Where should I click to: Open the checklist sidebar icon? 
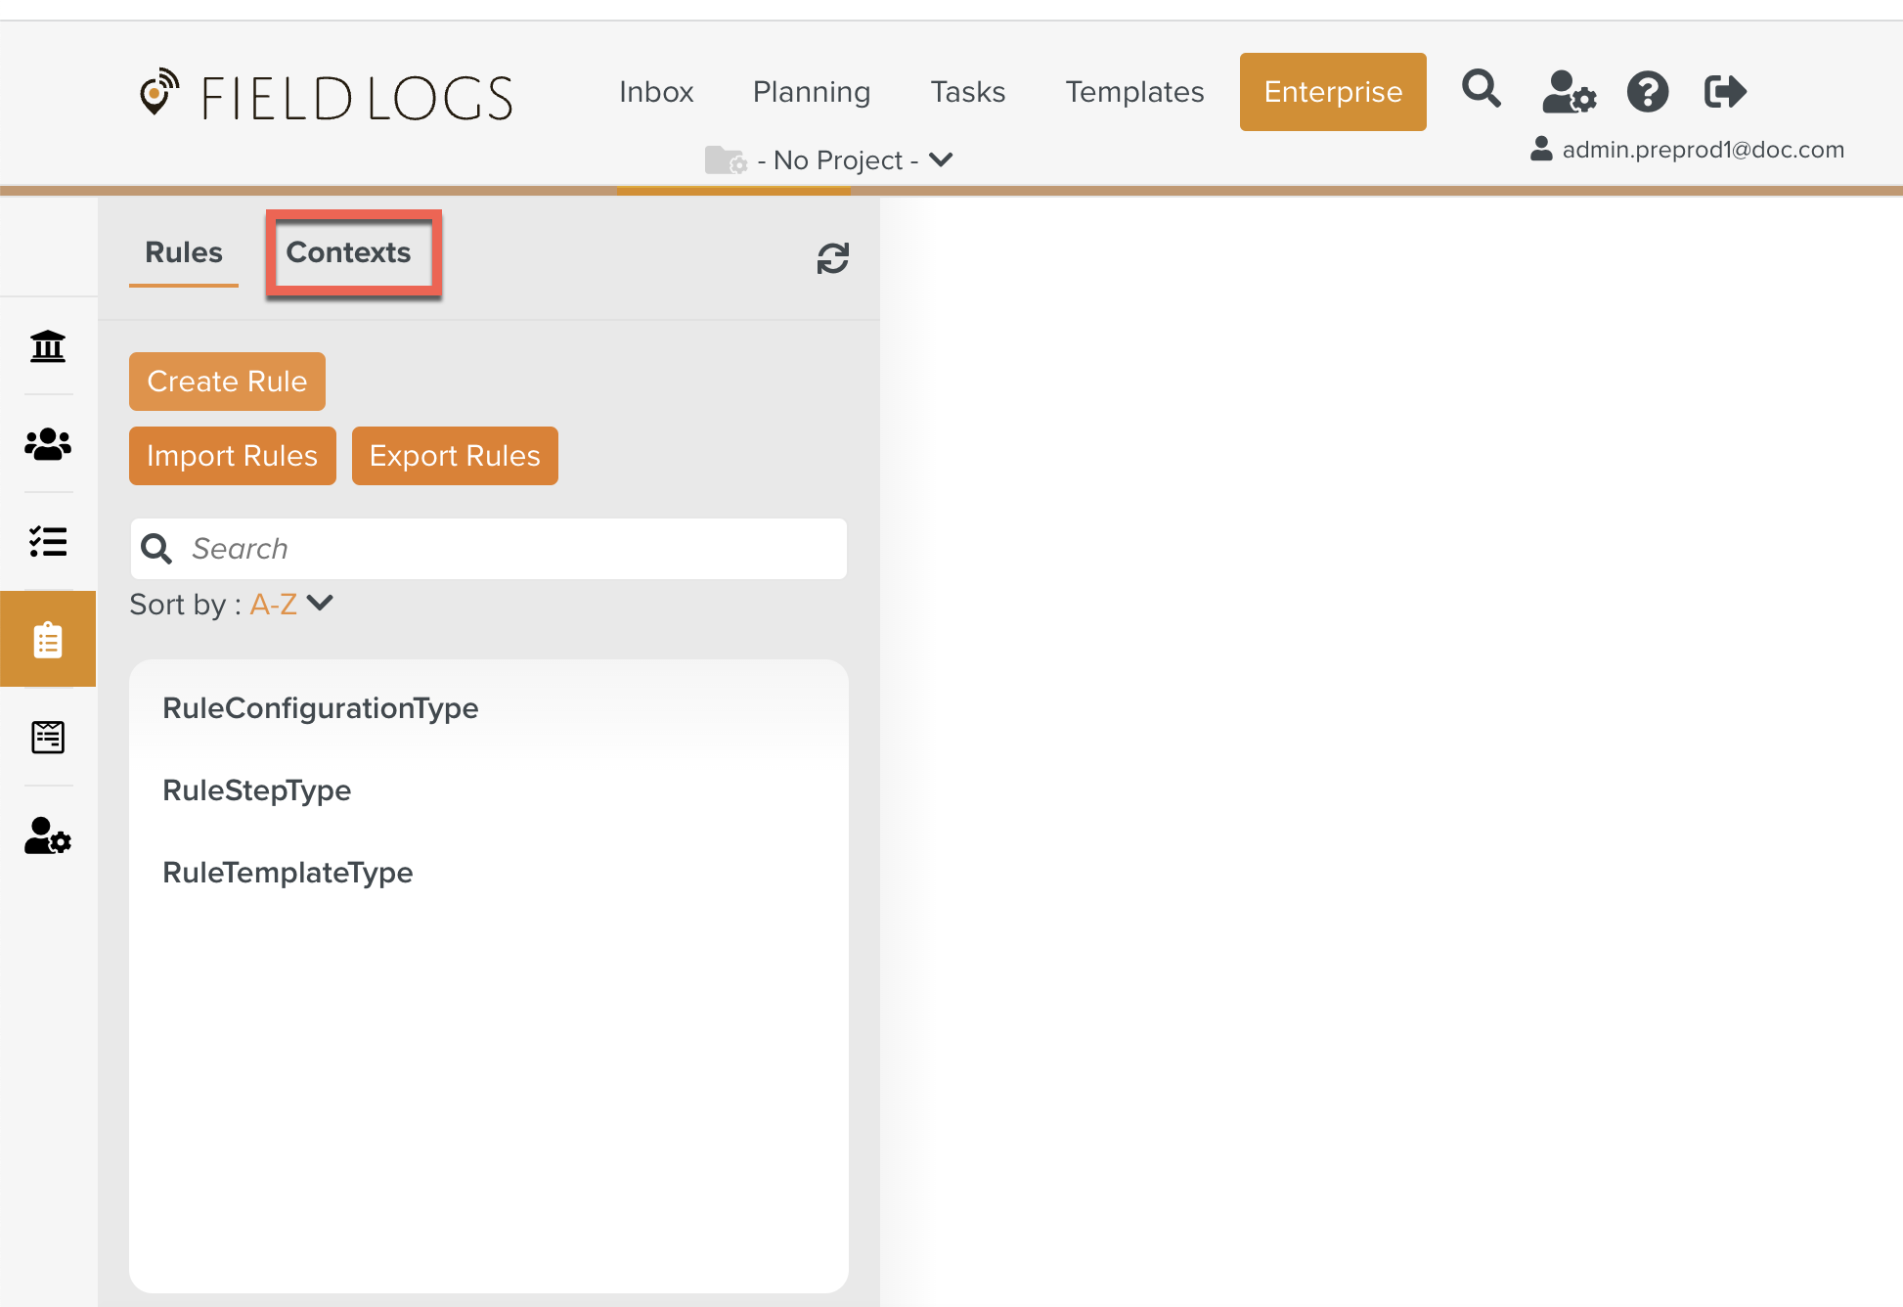(x=48, y=541)
